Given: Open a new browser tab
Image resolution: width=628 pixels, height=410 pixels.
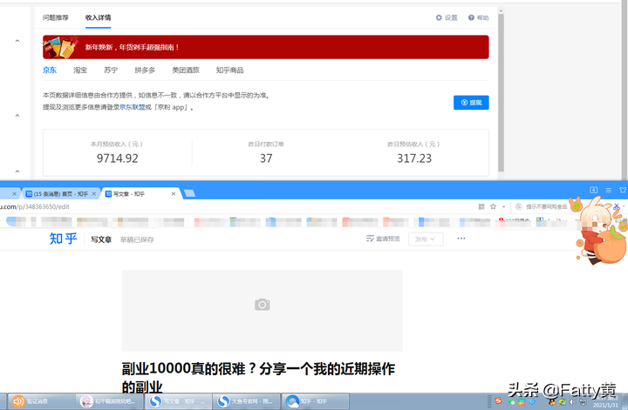Looking at the screenshot, I should click(189, 193).
